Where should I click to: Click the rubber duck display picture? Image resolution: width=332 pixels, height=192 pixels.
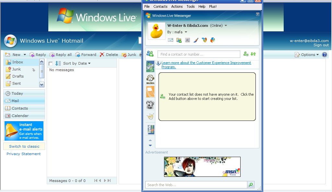point(157,31)
